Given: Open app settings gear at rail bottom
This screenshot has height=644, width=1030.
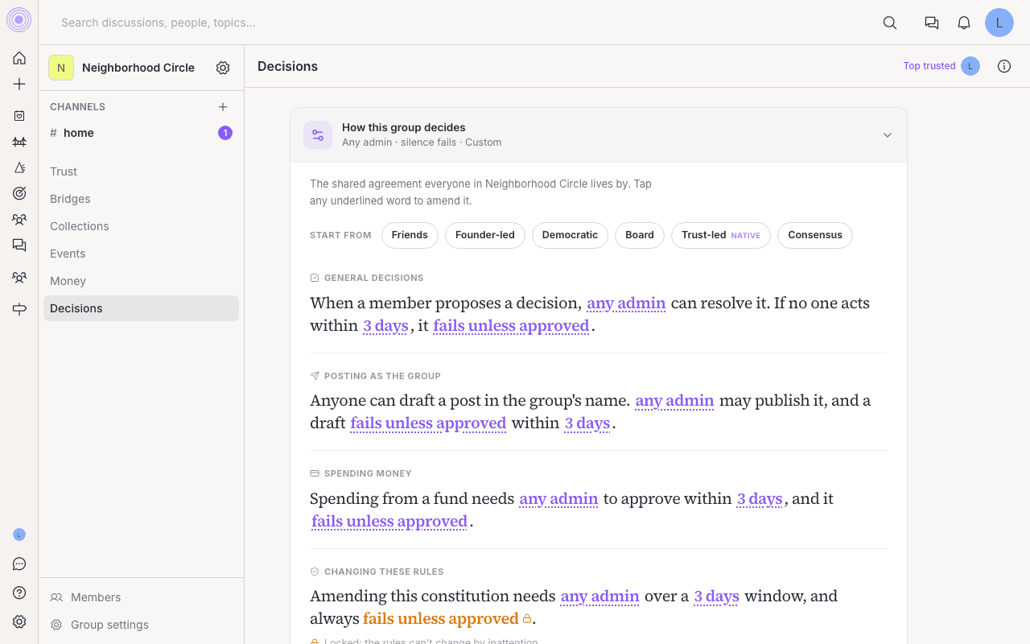Looking at the screenshot, I should coord(19,621).
